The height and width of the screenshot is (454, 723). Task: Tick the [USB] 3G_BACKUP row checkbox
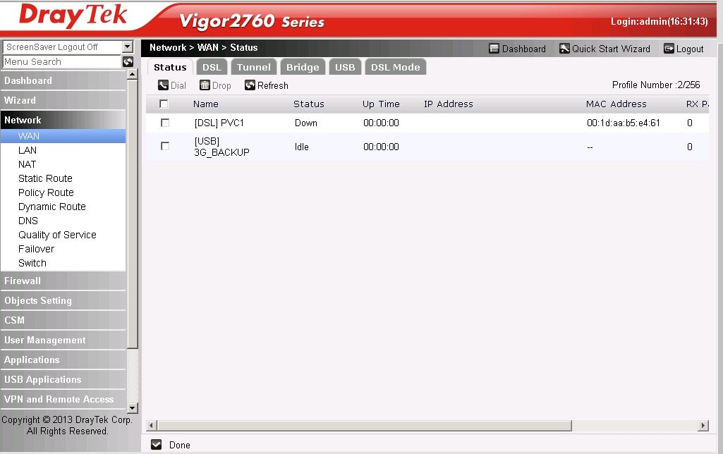coord(165,146)
